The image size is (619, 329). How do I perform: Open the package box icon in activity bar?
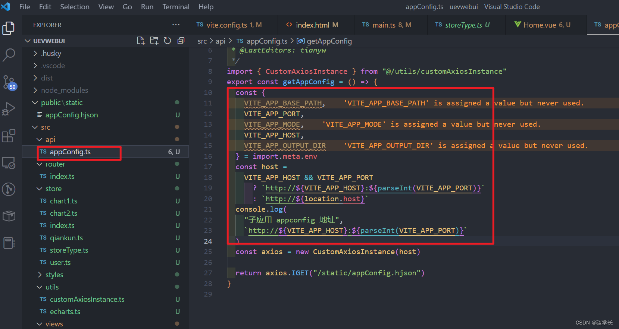[9, 216]
